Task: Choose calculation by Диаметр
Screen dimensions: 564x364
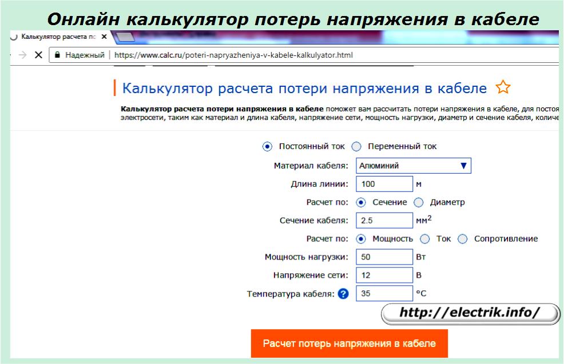Action: tap(419, 202)
